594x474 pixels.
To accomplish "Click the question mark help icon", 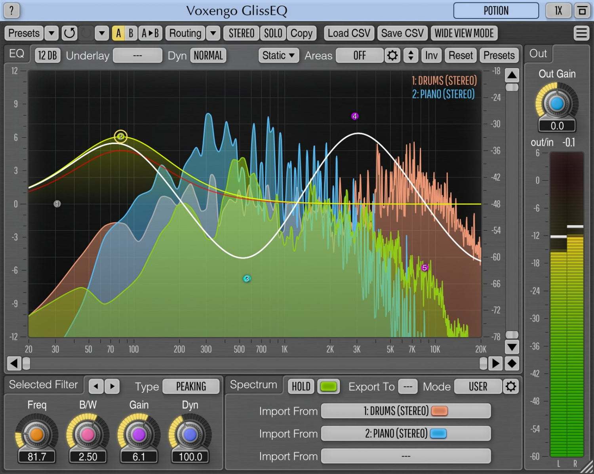I will coord(11,11).
